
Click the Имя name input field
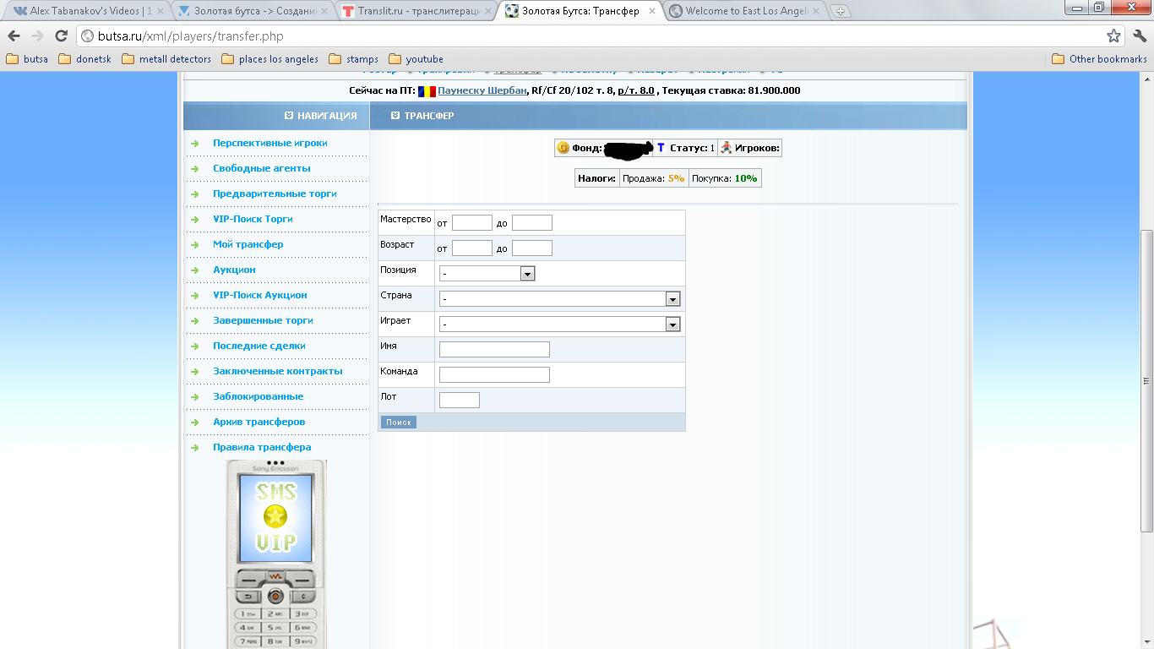pos(494,350)
